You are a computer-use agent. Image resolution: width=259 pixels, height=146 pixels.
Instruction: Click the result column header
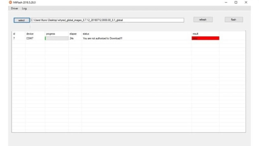pyautogui.click(x=195, y=34)
